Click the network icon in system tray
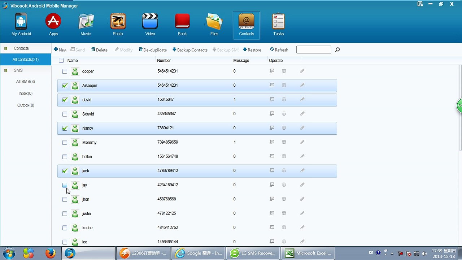This screenshot has height=260, width=462. (417, 253)
